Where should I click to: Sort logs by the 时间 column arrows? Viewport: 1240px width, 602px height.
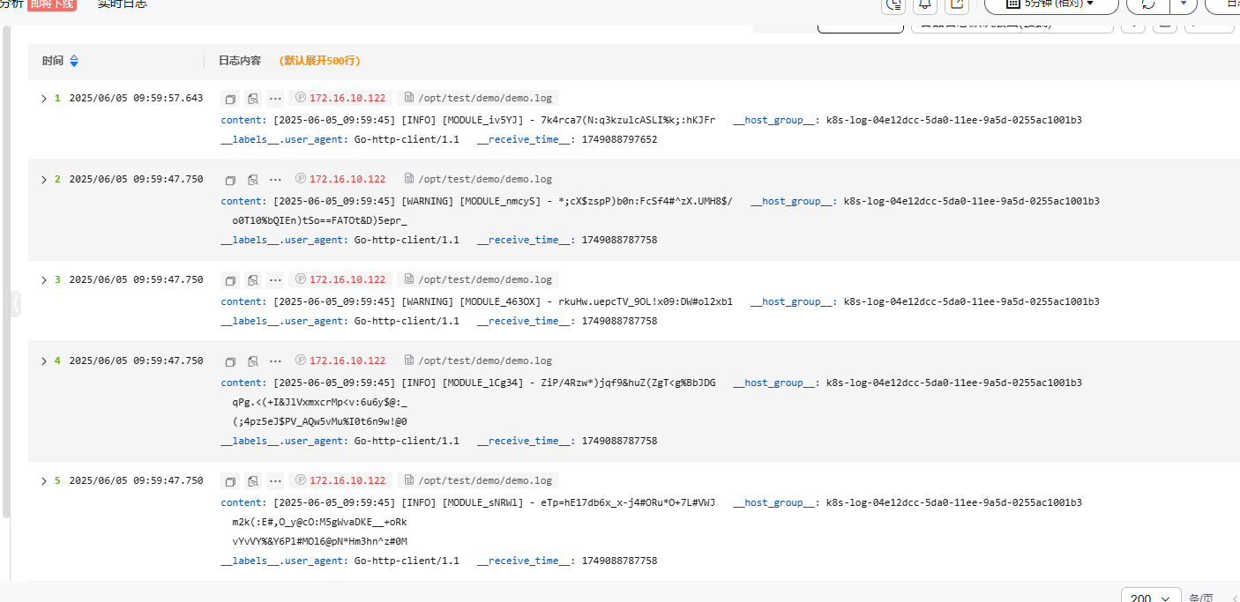click(x=74, y=61)
